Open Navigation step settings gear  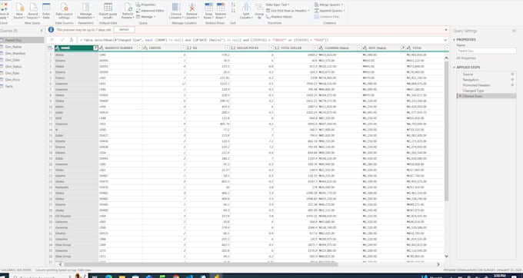[x=512, y=80]
